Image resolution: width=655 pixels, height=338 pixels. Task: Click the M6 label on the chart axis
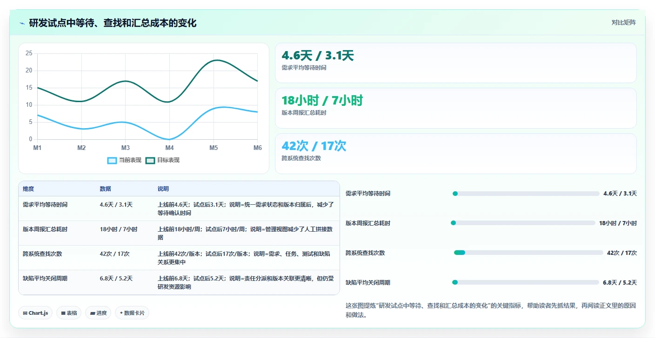(258, 148)
